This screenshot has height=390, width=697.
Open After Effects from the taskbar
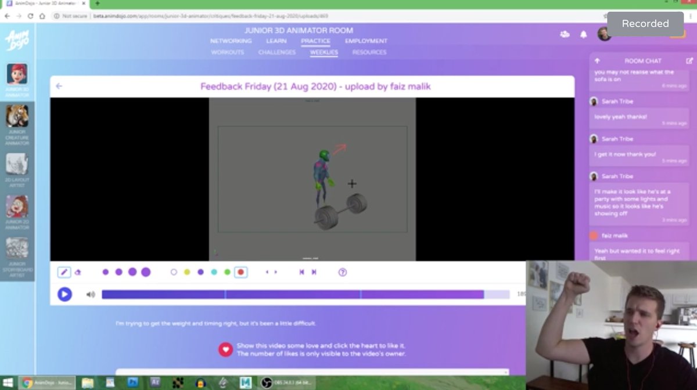(155, 382)
